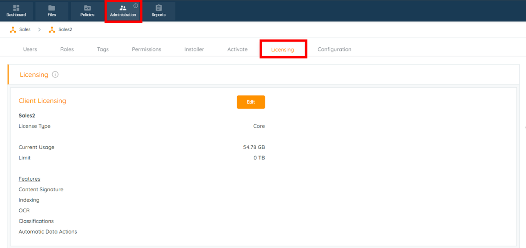Open the Dashboard icon in top navigation
526x248 pixels.
16,8
